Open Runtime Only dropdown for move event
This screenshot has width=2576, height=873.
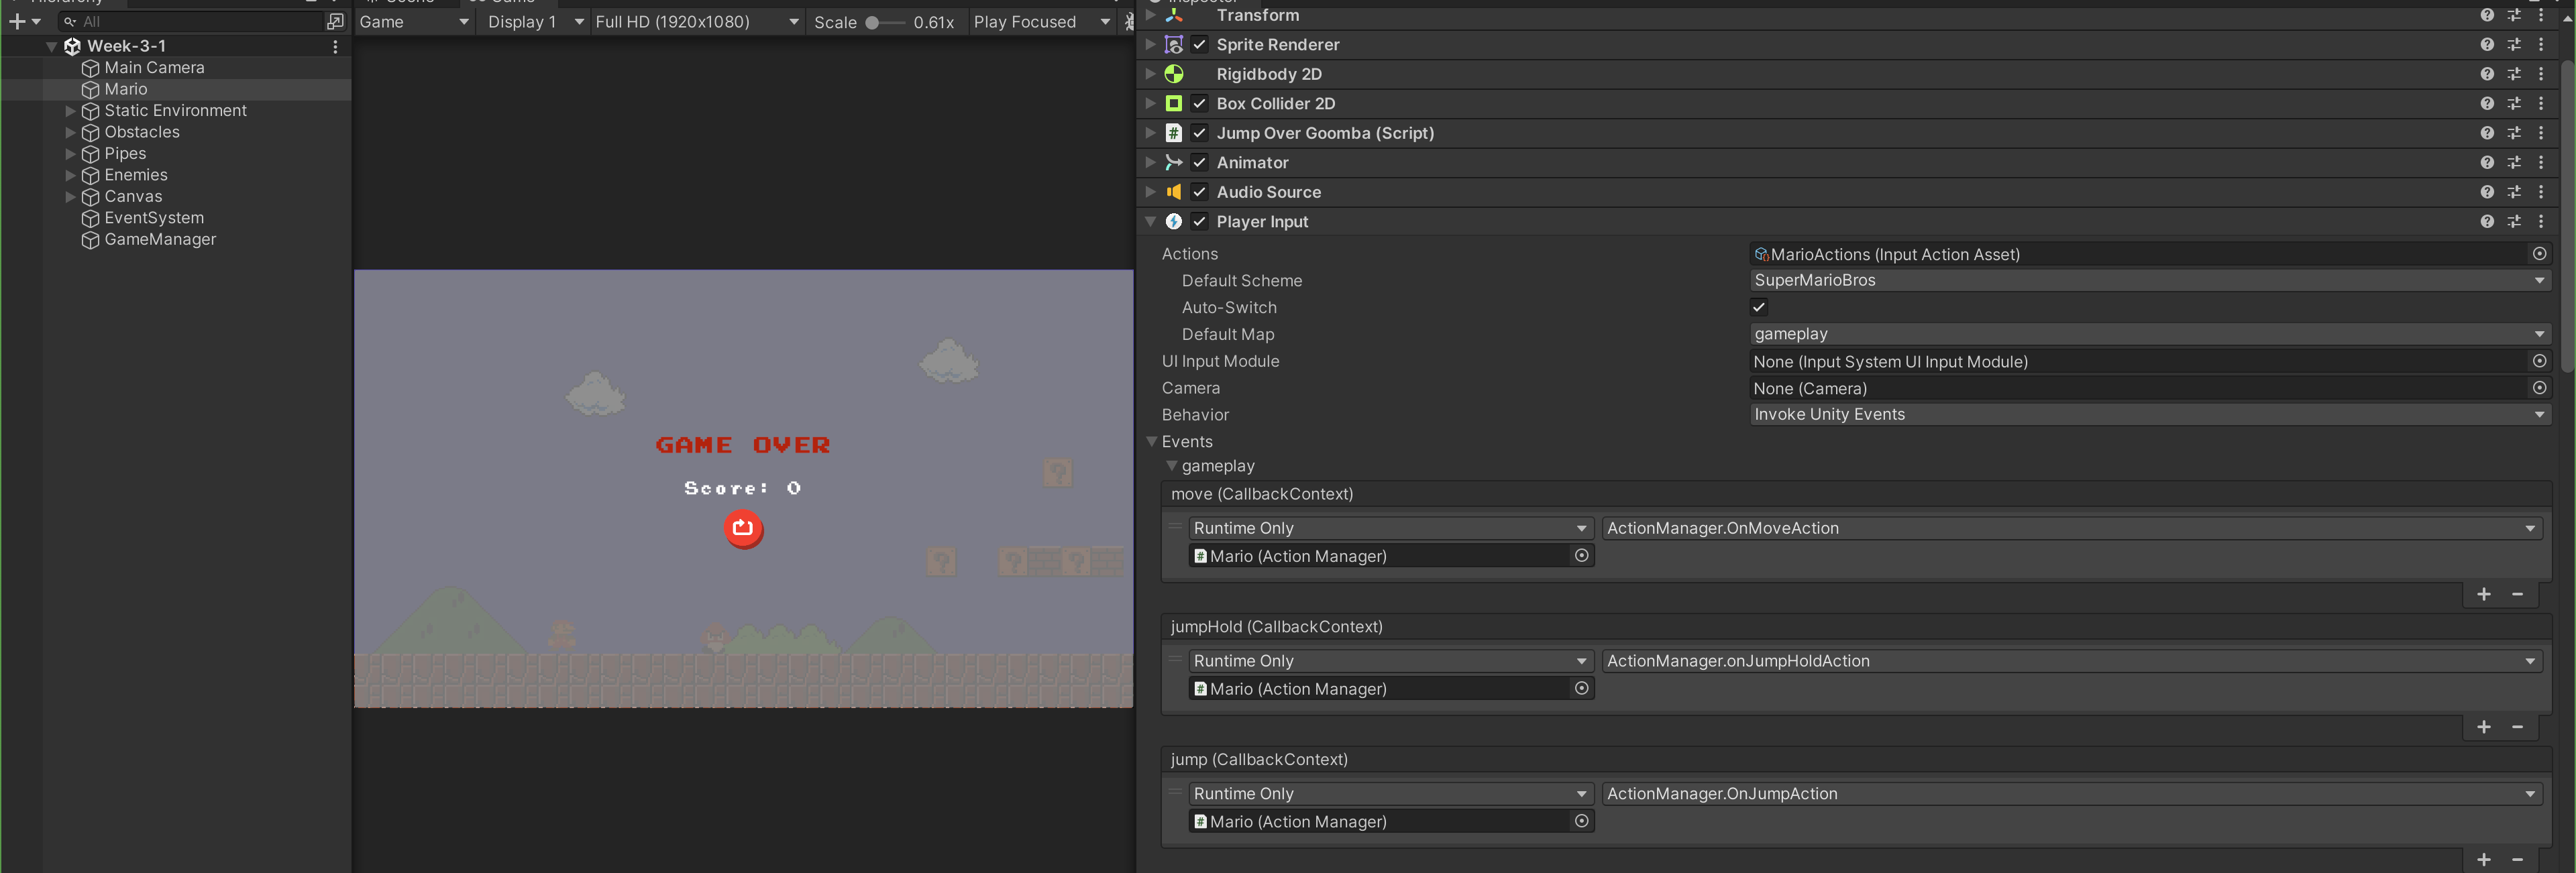click(x=1390, y=528)
